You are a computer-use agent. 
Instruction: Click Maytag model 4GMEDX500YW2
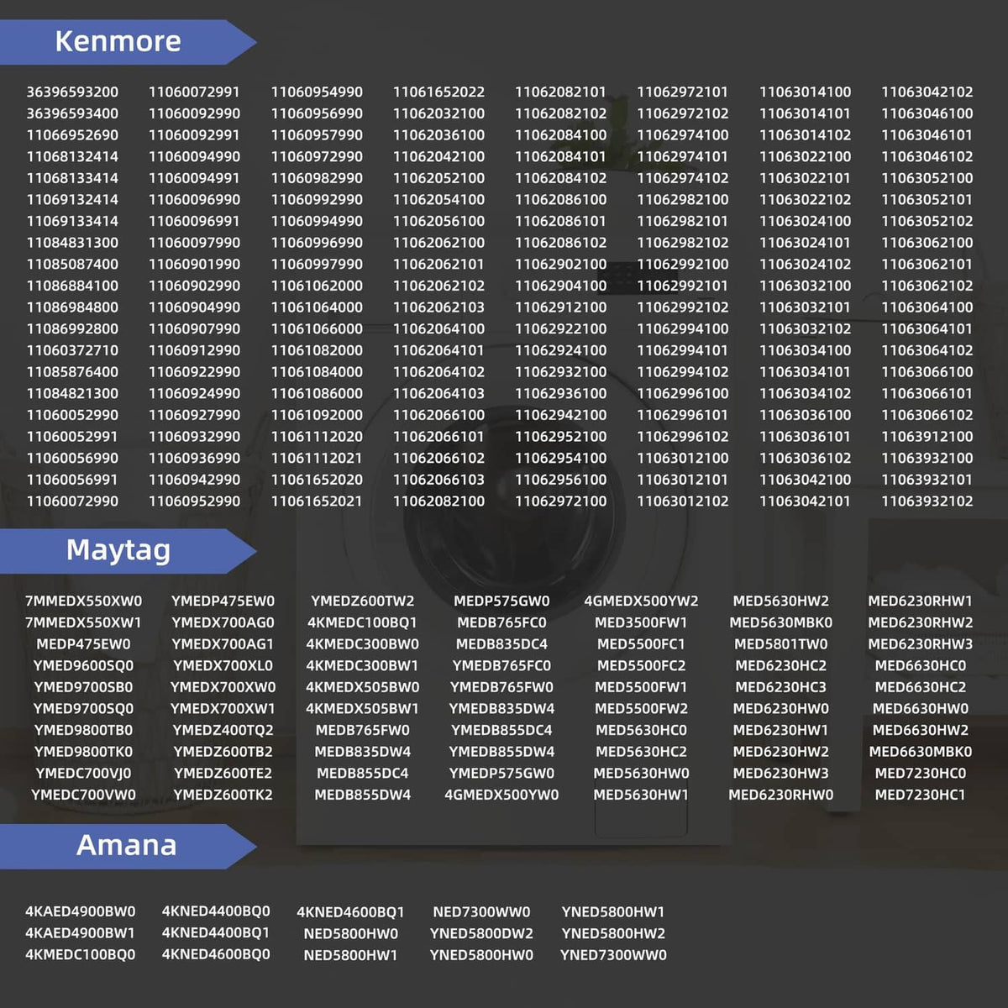pos(641,601)
